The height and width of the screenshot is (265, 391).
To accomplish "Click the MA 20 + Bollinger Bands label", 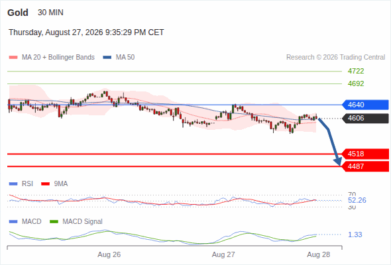I will [x=58, y=58].
